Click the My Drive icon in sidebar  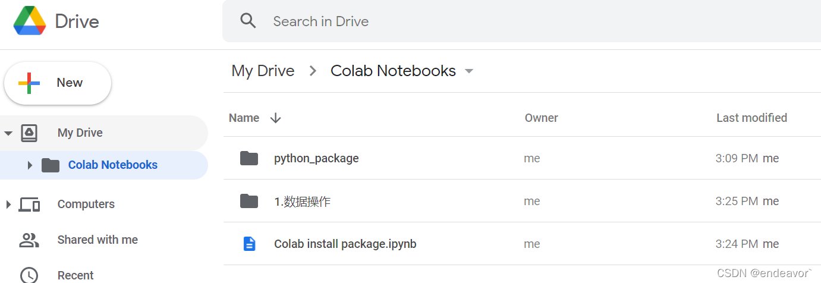tap(29, 133)
